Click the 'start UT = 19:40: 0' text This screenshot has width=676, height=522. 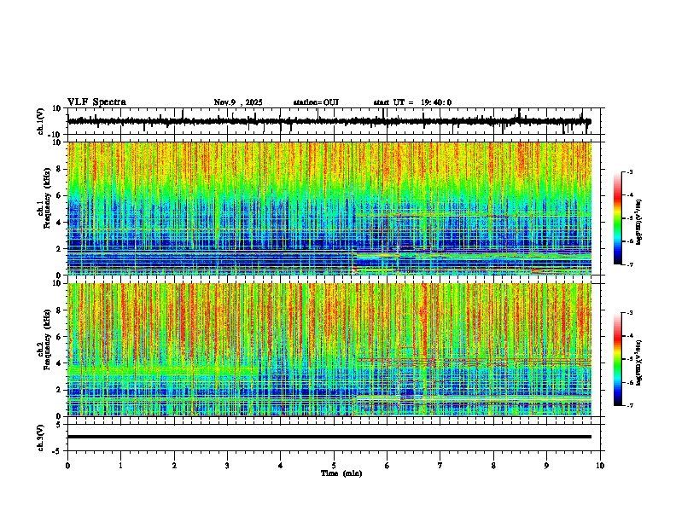(x=412, y=102)
